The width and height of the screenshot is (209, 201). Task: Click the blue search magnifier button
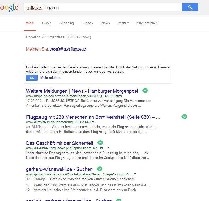[190, 7]
